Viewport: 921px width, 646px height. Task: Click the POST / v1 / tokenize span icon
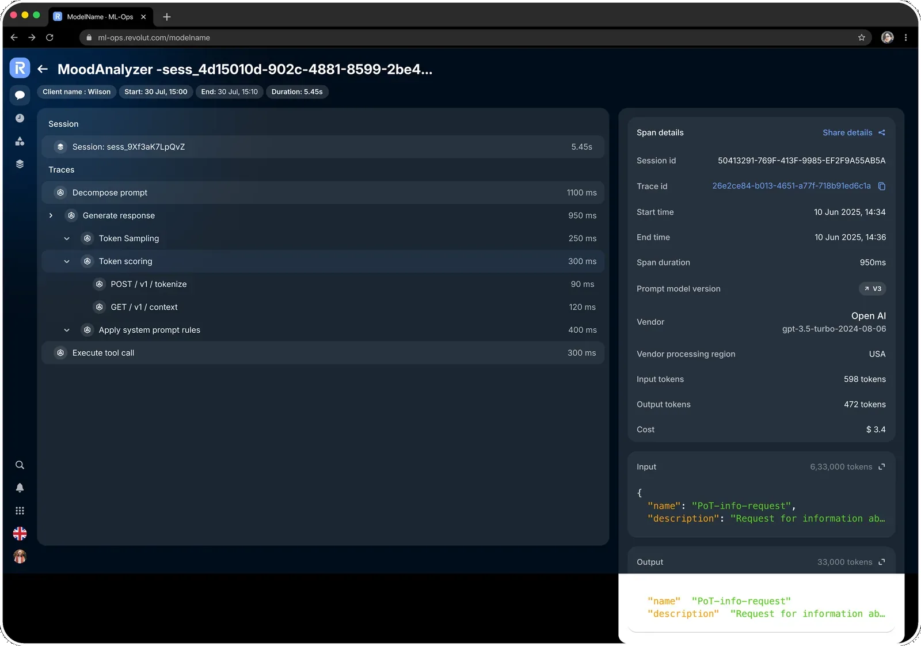pos(99,284)
